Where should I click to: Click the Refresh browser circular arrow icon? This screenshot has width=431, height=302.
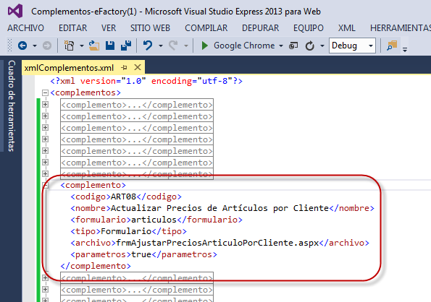coord(310,46)
